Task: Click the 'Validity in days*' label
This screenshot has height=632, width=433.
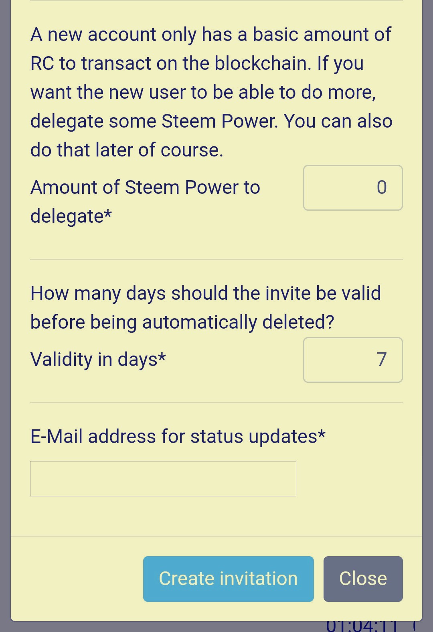Action: (x=98, y=359)
